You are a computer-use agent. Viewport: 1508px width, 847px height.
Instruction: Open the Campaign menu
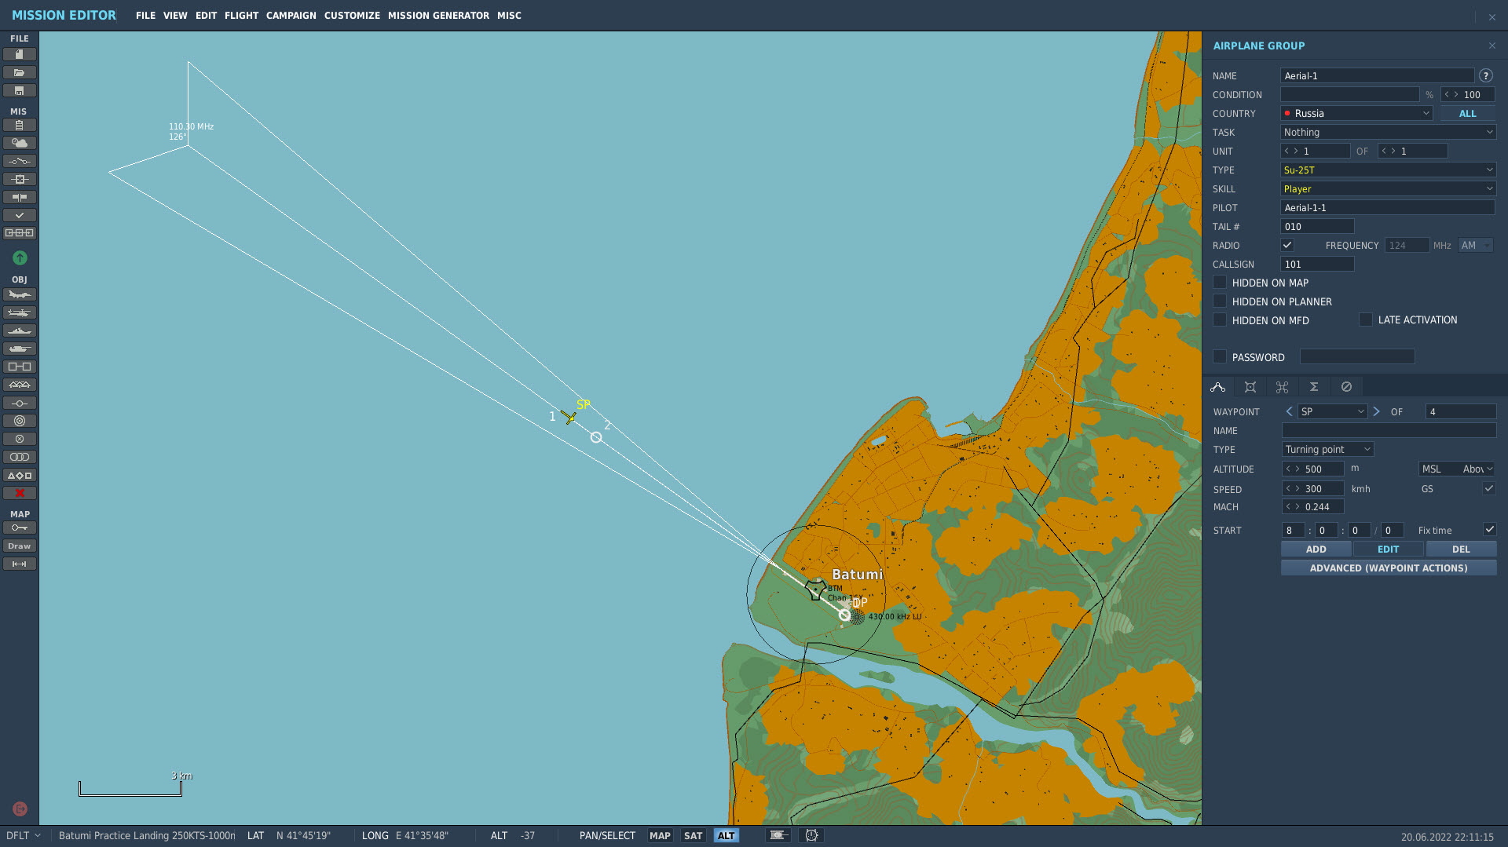click(x=291, y=16)
